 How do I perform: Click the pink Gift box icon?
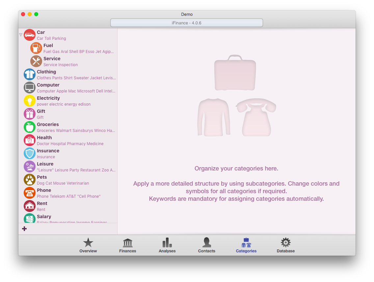pos(30,114)
